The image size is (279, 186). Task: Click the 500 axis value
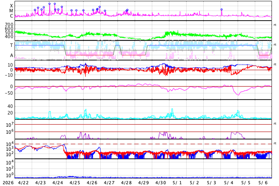9,32
